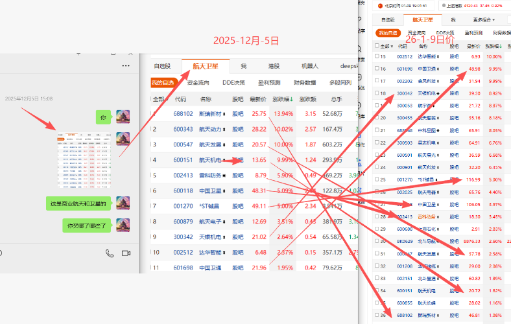
Task: Tick the 全部 select-all checkbox
Action: (x=377, y=46)
